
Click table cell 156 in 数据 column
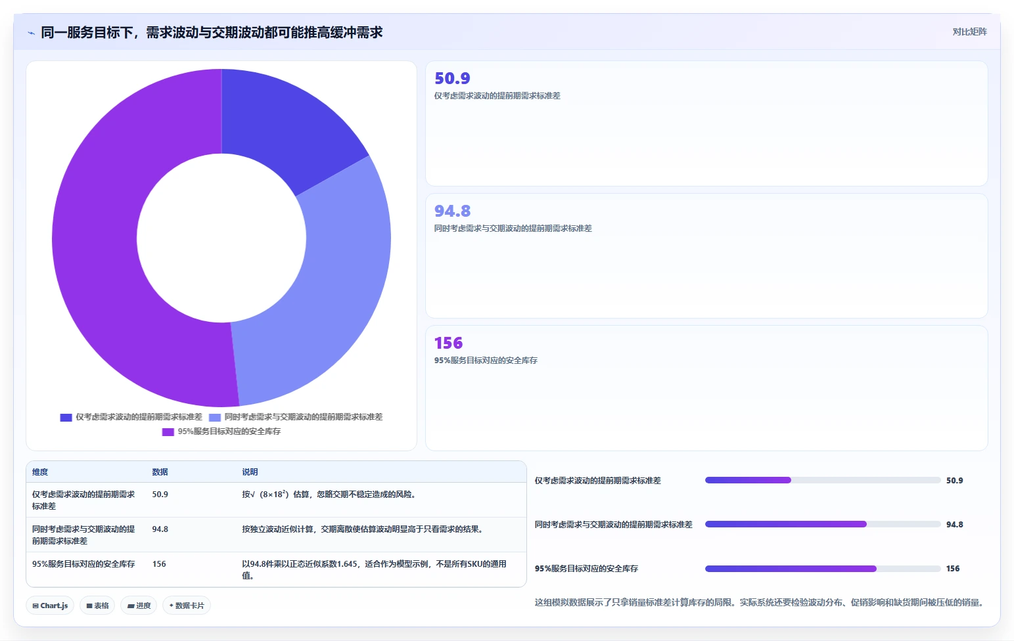pos(159,564)
